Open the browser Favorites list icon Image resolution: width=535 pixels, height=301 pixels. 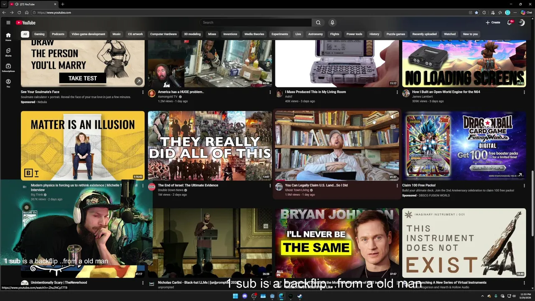(x=500, y=13)
